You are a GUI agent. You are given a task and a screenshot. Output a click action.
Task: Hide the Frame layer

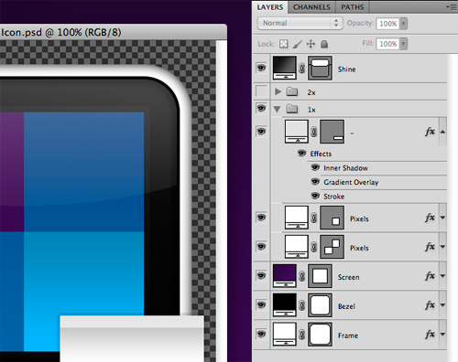[261, 335]
